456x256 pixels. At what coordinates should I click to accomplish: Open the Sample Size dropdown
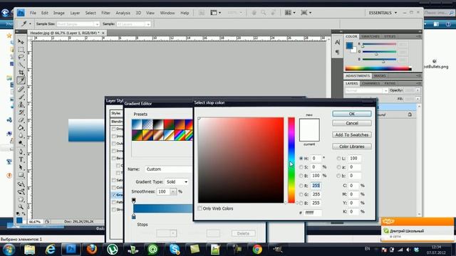(78, 24)
